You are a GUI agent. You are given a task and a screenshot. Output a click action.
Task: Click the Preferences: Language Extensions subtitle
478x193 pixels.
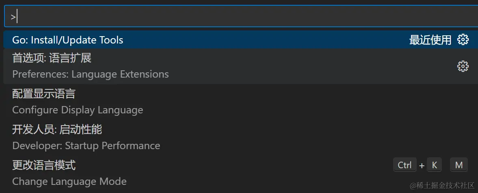point(91,74)
